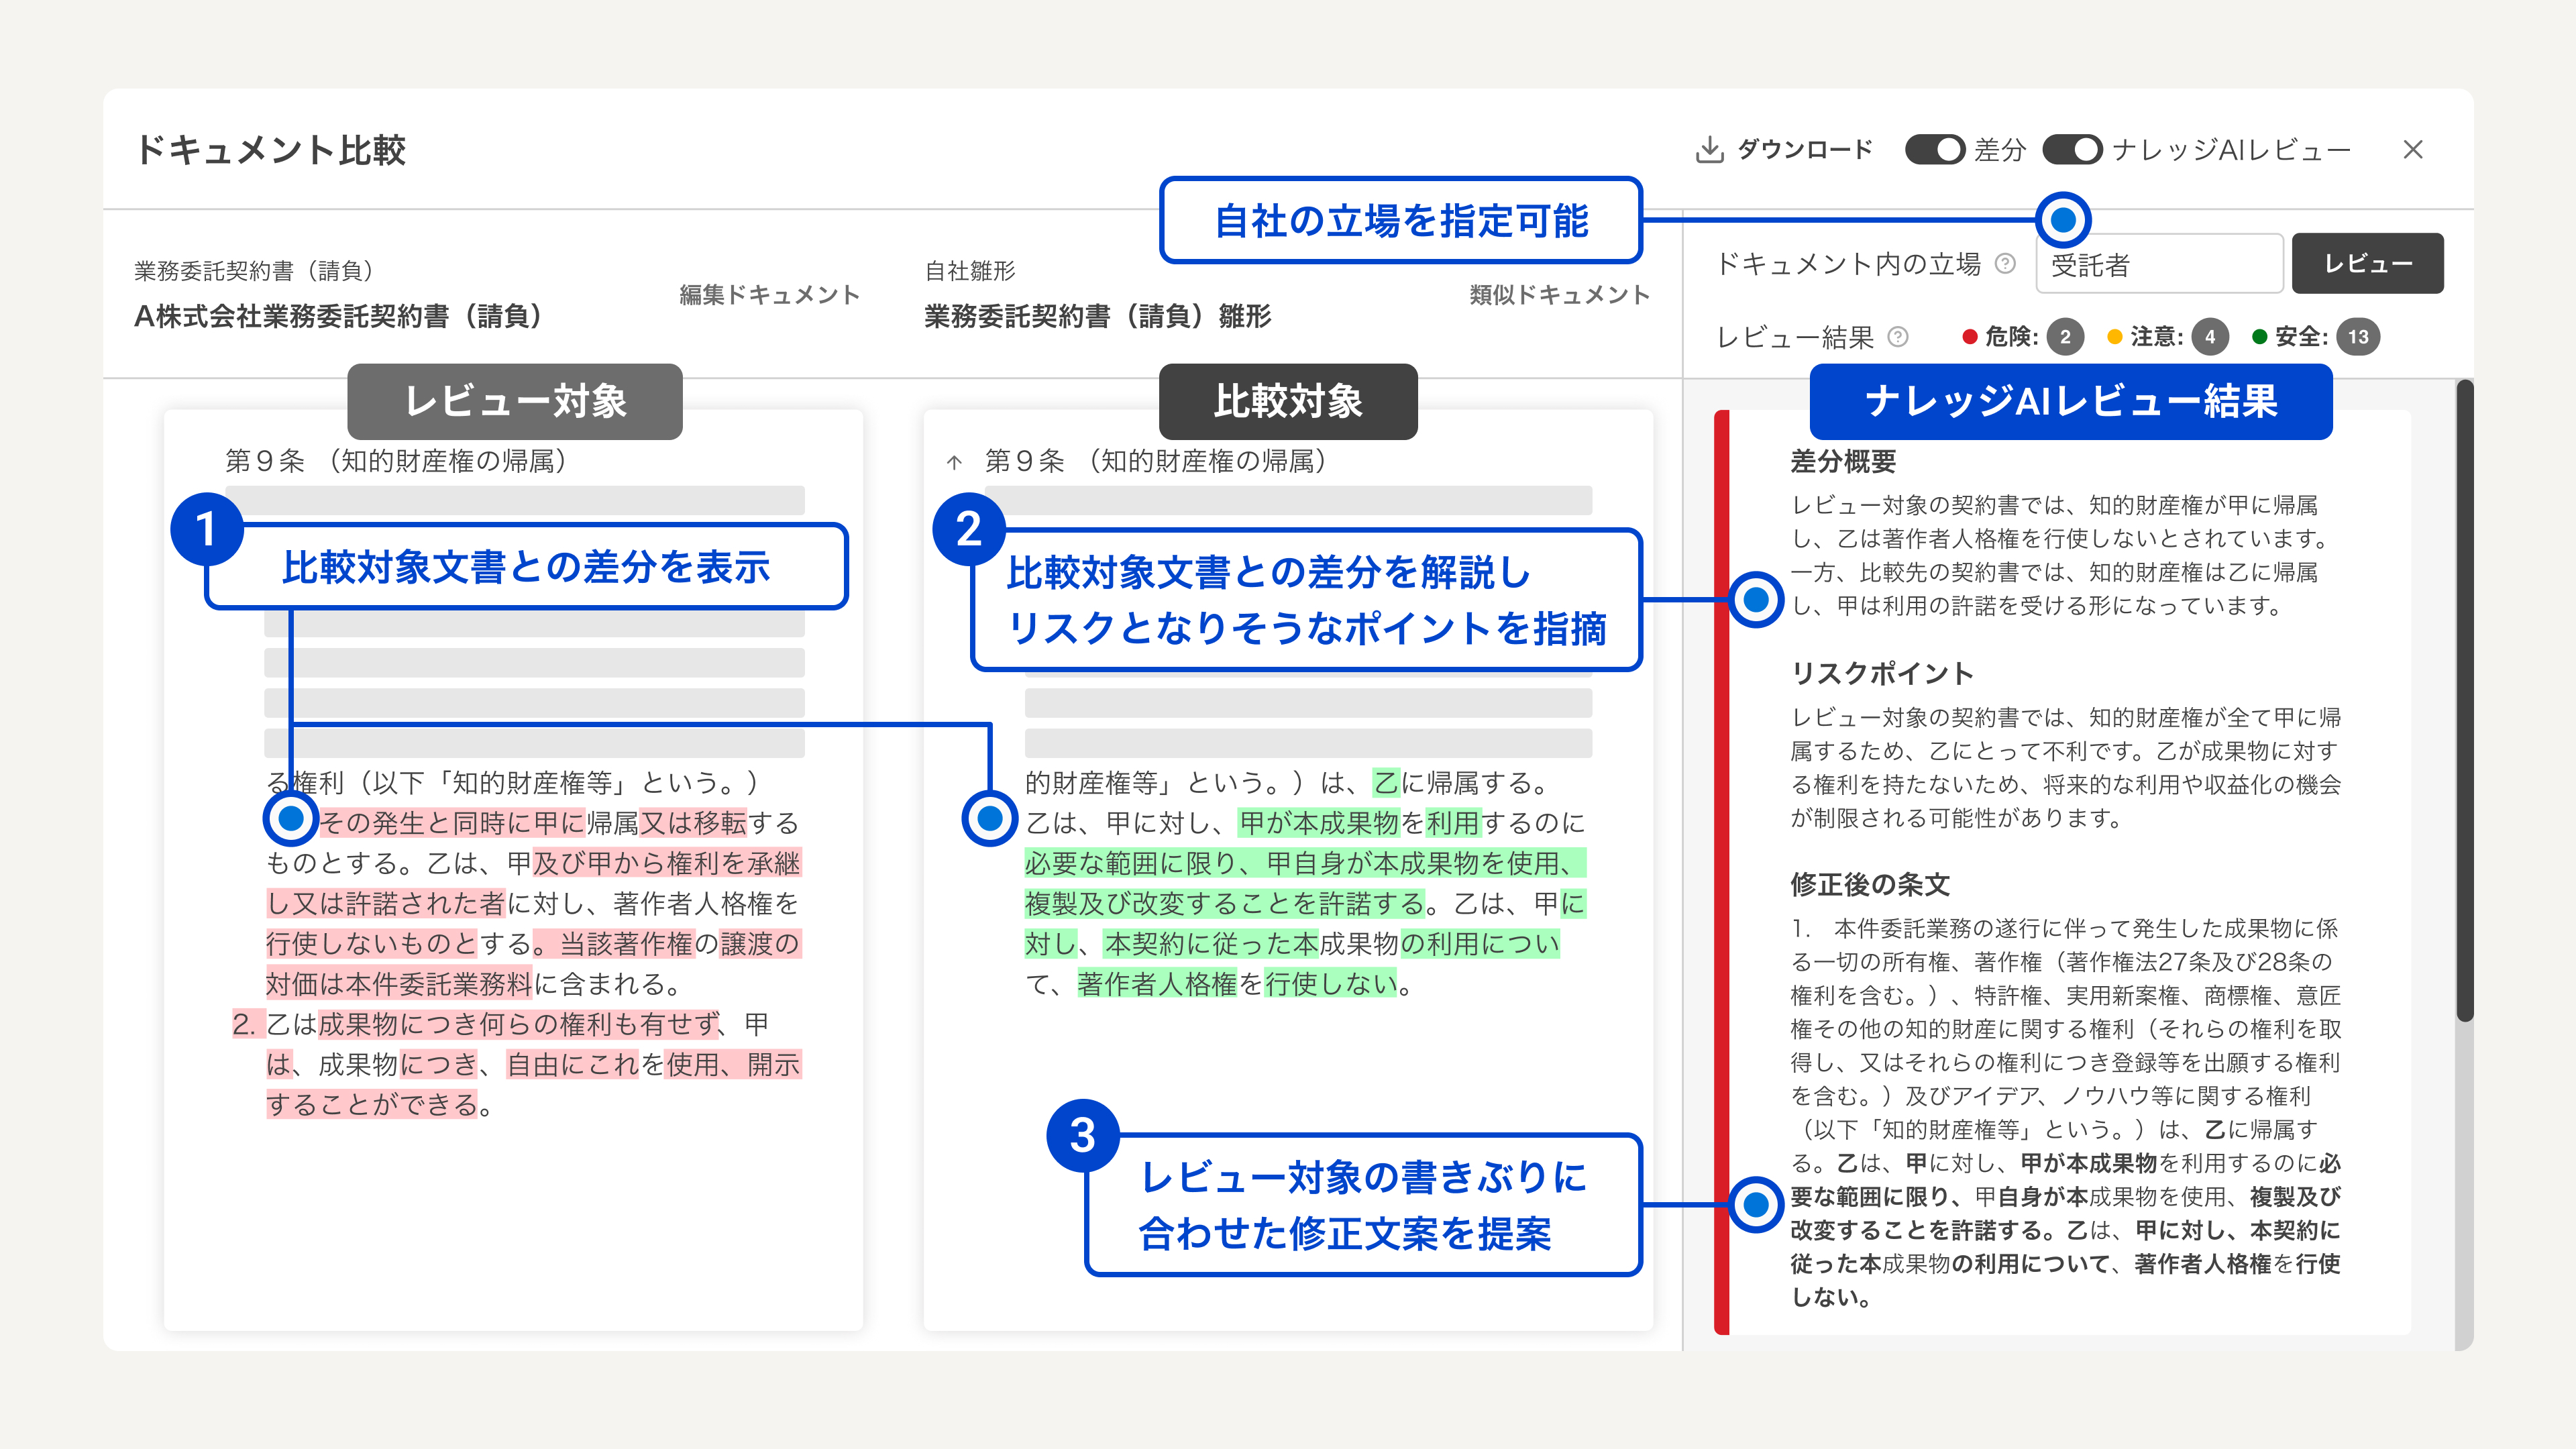This screenshot has width=2576, height=1449.
Task: Click numbered badge 3 annotation
Action: (1082, 1135)
